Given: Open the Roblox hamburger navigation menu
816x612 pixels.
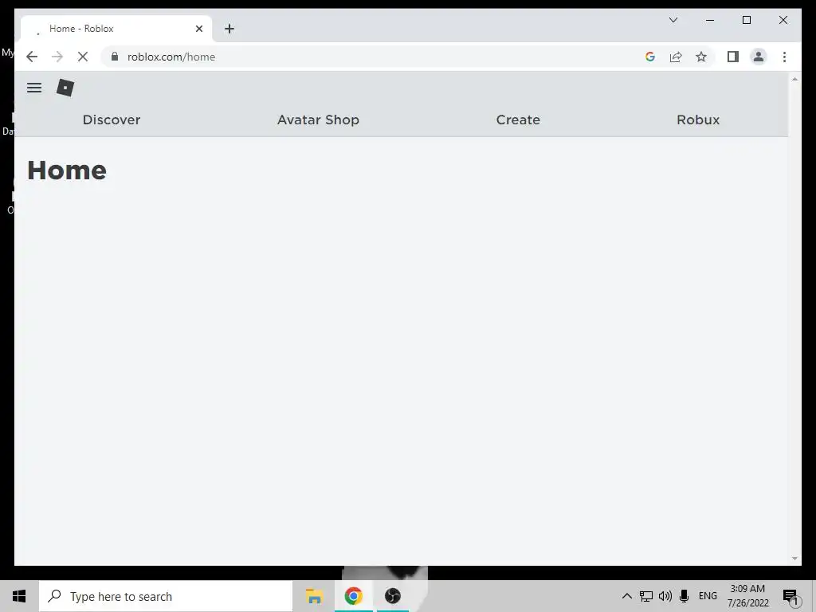Looking at the screenshot, I should [x=34, y=88].
